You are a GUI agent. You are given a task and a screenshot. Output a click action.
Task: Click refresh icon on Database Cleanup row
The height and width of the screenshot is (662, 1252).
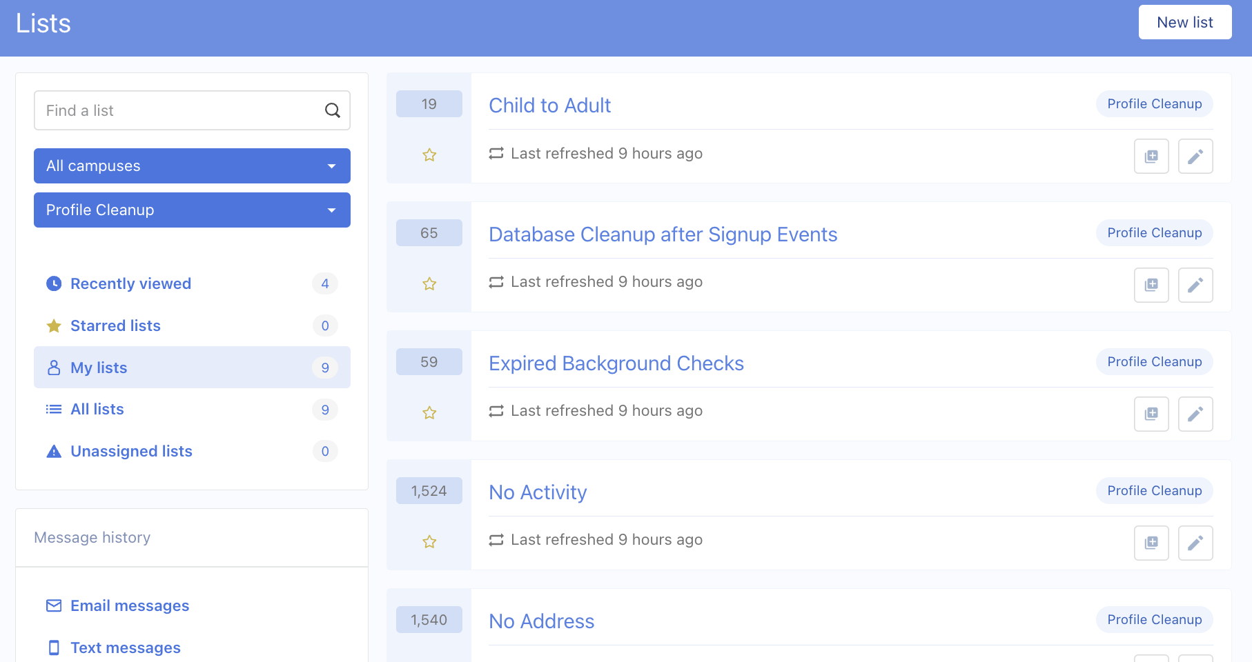pos(496,282)
